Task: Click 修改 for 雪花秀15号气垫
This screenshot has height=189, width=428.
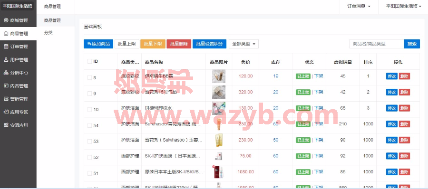Action: [392, 92]
